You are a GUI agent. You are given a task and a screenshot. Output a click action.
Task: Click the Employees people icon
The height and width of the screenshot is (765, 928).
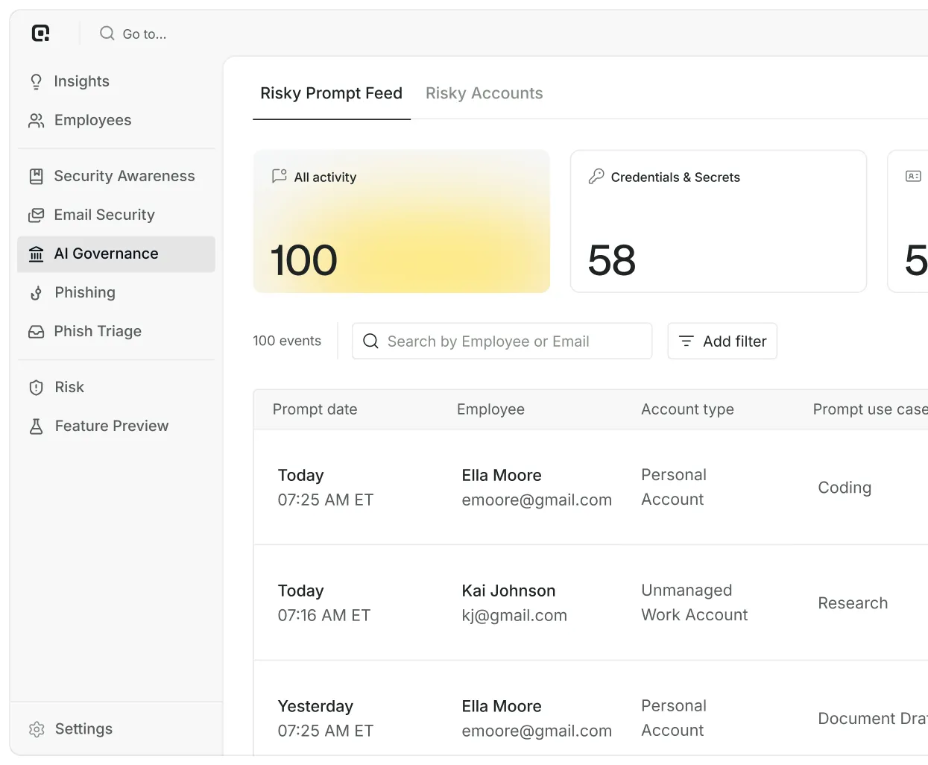[x=36, y=120]
